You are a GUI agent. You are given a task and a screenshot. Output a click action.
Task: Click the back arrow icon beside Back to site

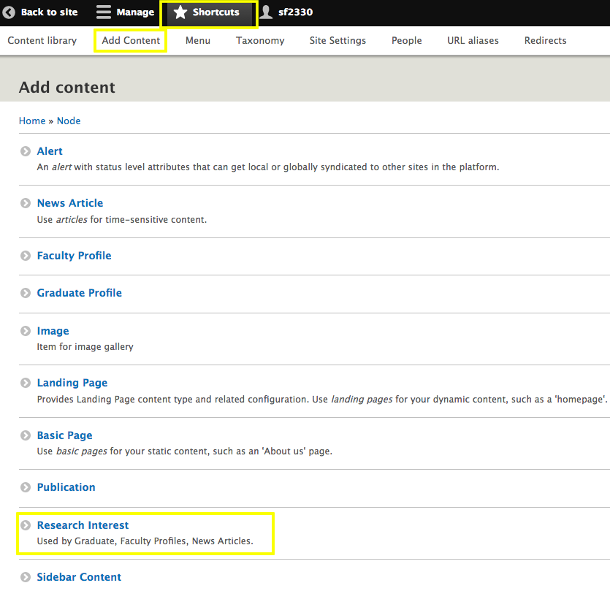pyautogui.click(x=9, y=12)
